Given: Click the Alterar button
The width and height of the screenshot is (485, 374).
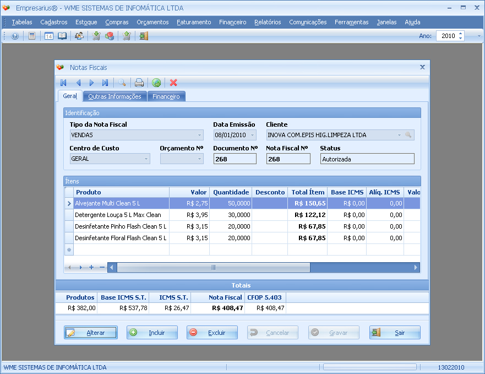Looking at the screenshot, I should pos(91,333).
